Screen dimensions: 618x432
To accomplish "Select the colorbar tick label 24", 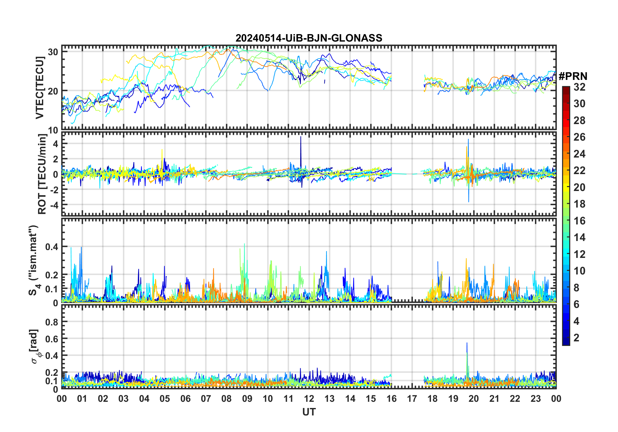I will click(x=579, y=154).
